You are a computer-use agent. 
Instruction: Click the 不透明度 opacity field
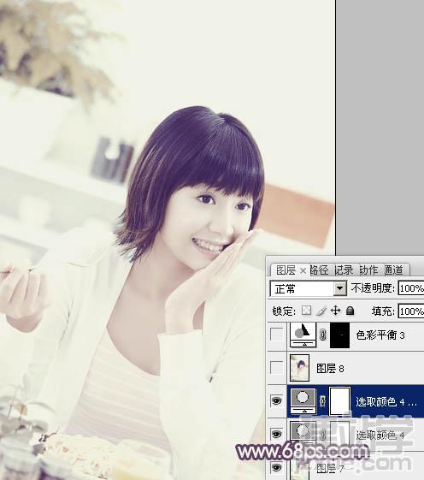(411, 288)
